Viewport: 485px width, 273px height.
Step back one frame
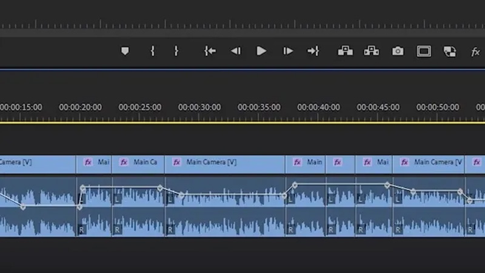point(235,52)
